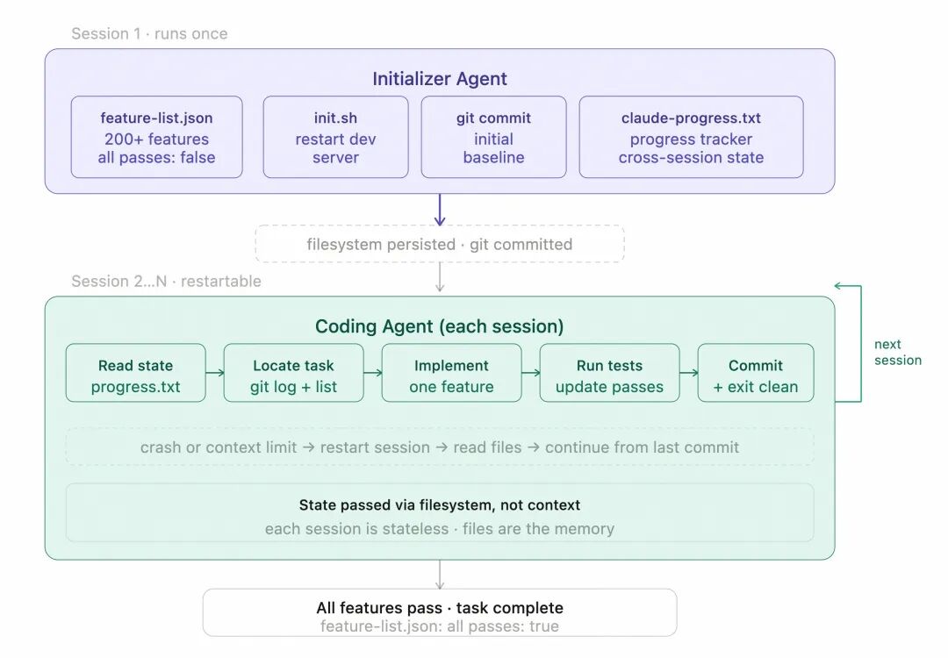
Task: Click the Locate task git log step
Action: click(293, 375)
